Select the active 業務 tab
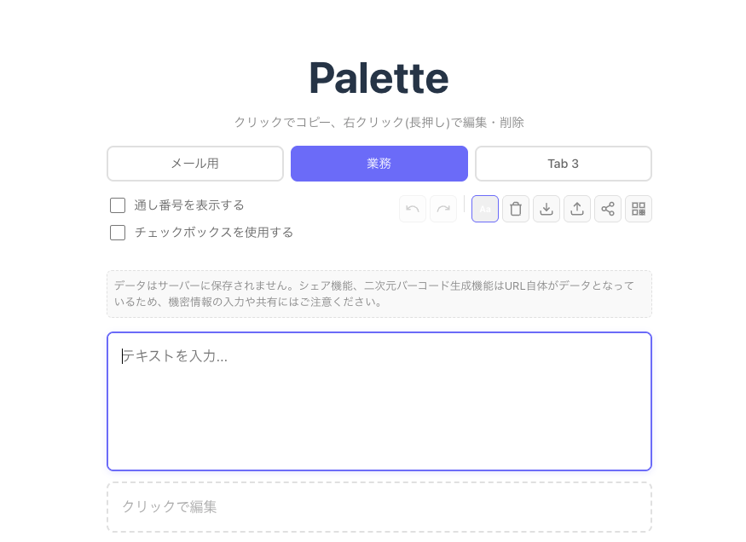 click(379, 164)
